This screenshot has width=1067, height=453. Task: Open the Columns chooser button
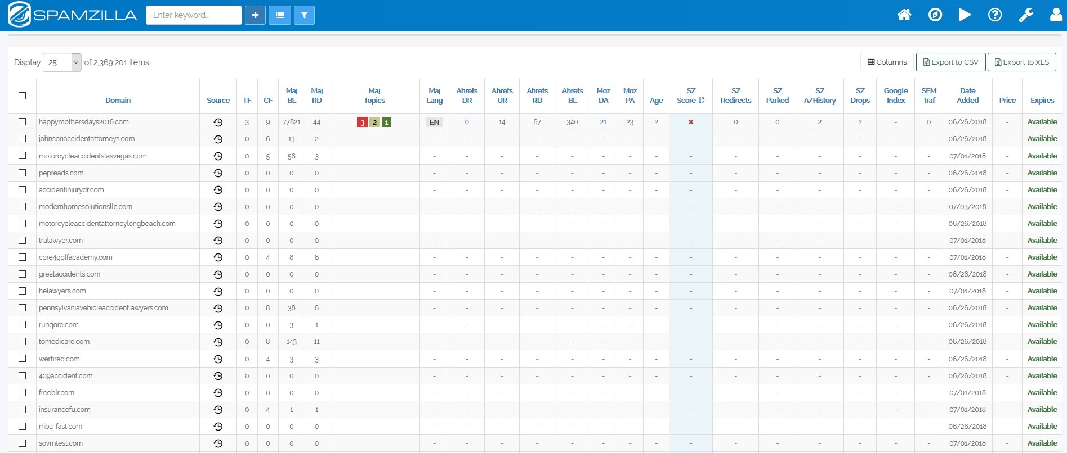click(x=887, y=62)
